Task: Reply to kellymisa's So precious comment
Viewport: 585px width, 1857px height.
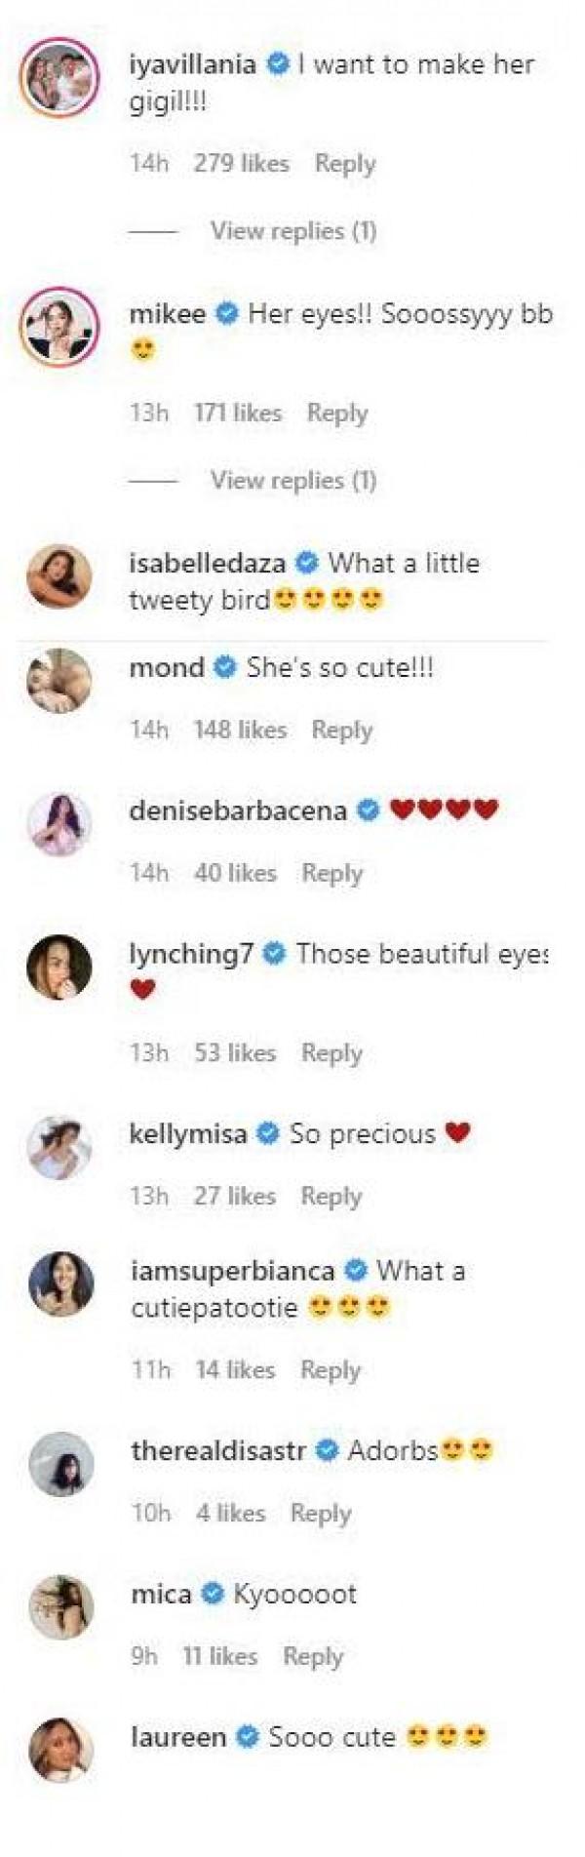Action: [x=331, y=1196]
